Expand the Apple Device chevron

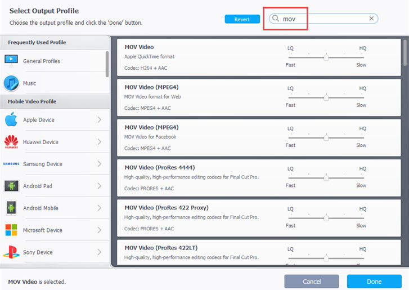(99, 120)
